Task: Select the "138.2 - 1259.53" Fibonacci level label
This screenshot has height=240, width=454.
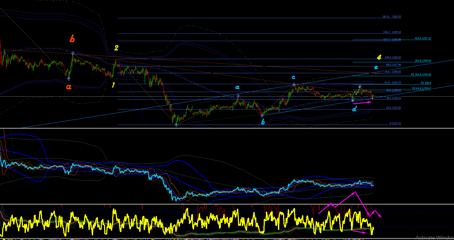Action: click(x=392, y=32)
